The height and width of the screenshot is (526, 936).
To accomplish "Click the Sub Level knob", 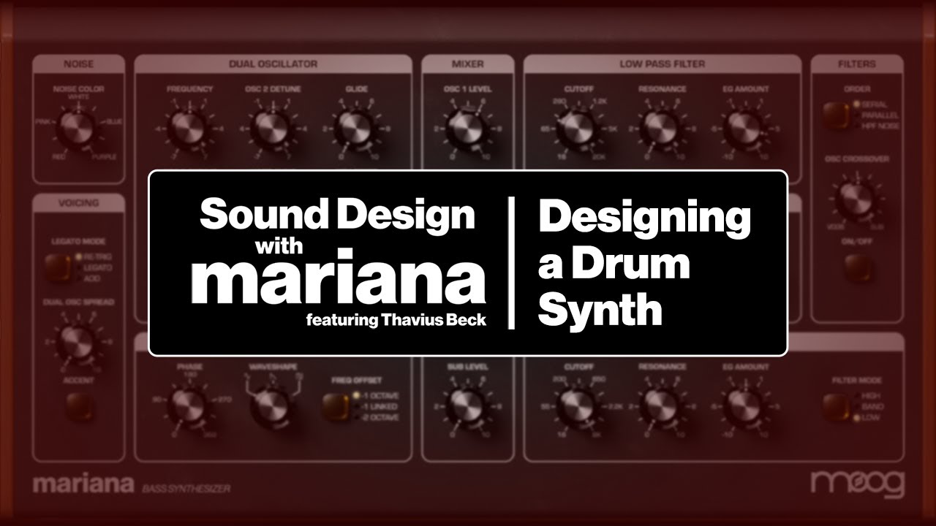I will [467, 405].
